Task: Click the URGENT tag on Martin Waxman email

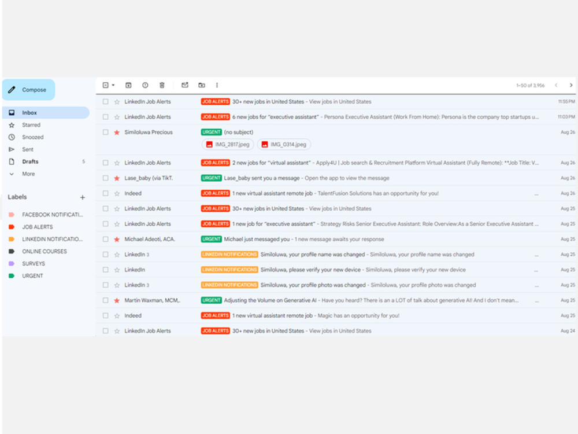Action: click(x=211, y=300)
